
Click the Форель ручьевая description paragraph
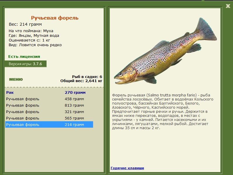[163, 112]
